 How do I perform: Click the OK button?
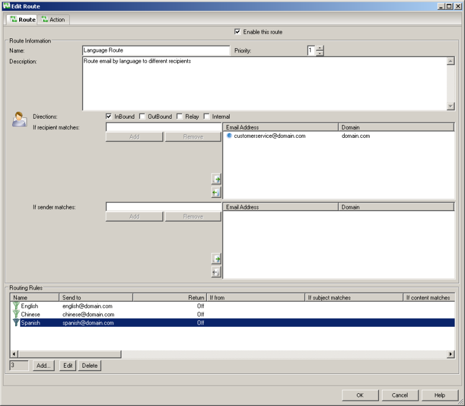pyautogui.click(x=360, y=396)
